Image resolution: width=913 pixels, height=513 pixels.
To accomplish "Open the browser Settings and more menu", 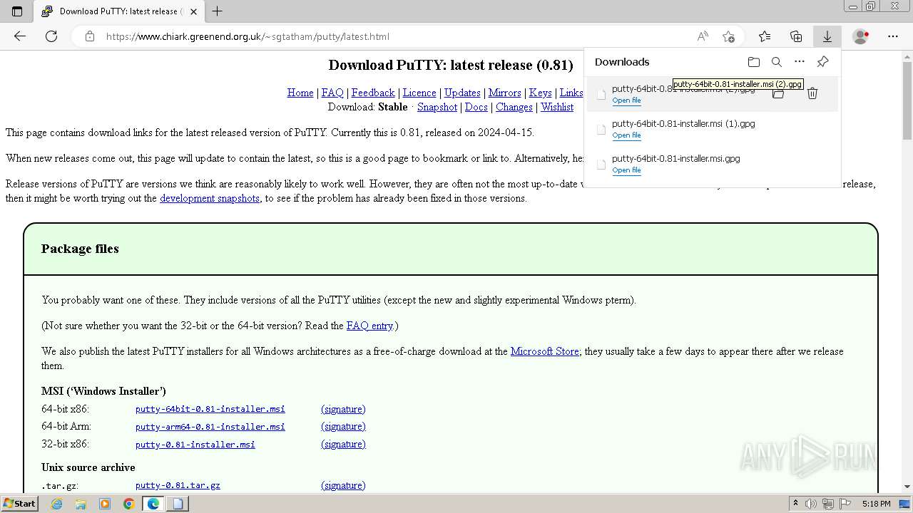I will pyautogui.click(x=893, y=36).
